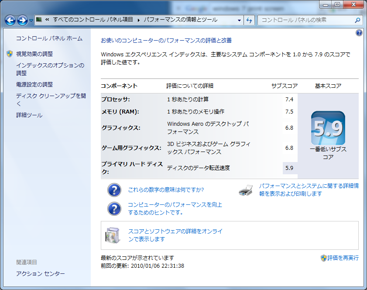Open アクション センター link

click(x=41, y=273)
